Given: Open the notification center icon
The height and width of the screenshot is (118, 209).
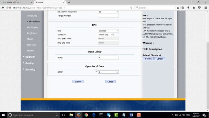Looking at the screenshot, I should (x=204, y=115).
